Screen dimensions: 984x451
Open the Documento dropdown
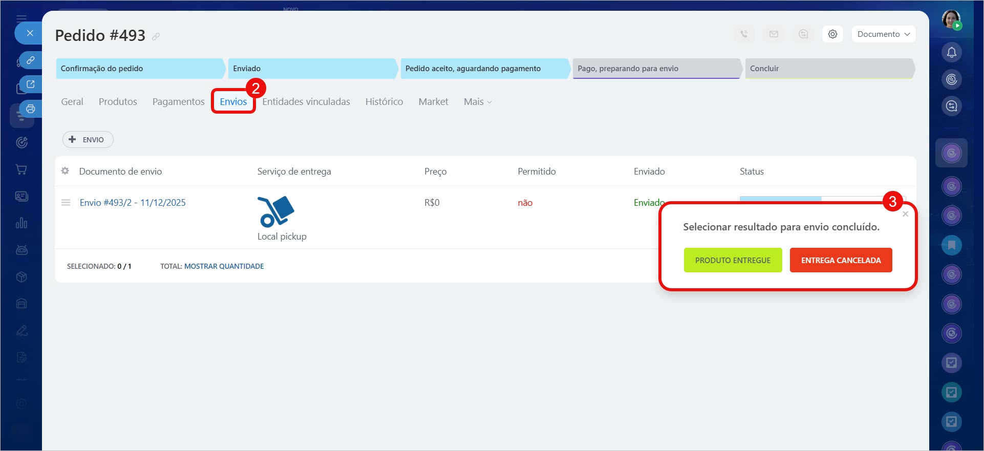point(883,34)
